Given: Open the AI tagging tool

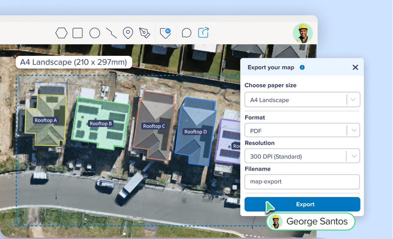Looking at the screenshot, I should 166,33.
